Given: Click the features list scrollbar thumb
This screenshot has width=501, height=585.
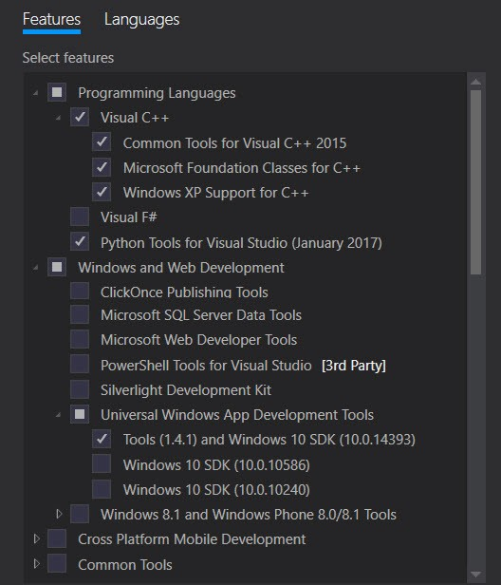Looking at the screenshot, I should point(475,182).
